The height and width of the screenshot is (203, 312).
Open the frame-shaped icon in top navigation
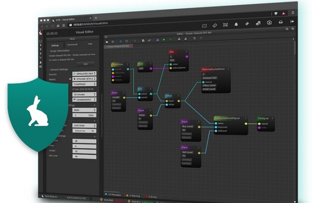[x=226, y=25]
